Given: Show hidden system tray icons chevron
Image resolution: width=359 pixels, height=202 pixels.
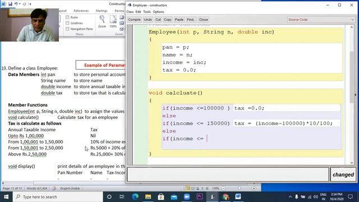Looking at the screenshot, I should point(290,197).
